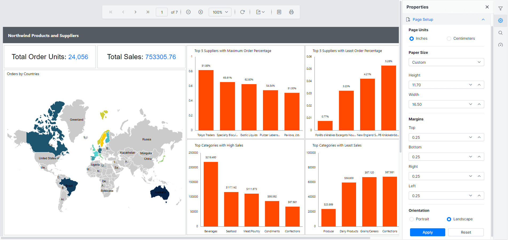Viewport: 508px width, 240px height.
Task: Increase the Height value
Action: [x=479, y=85]
